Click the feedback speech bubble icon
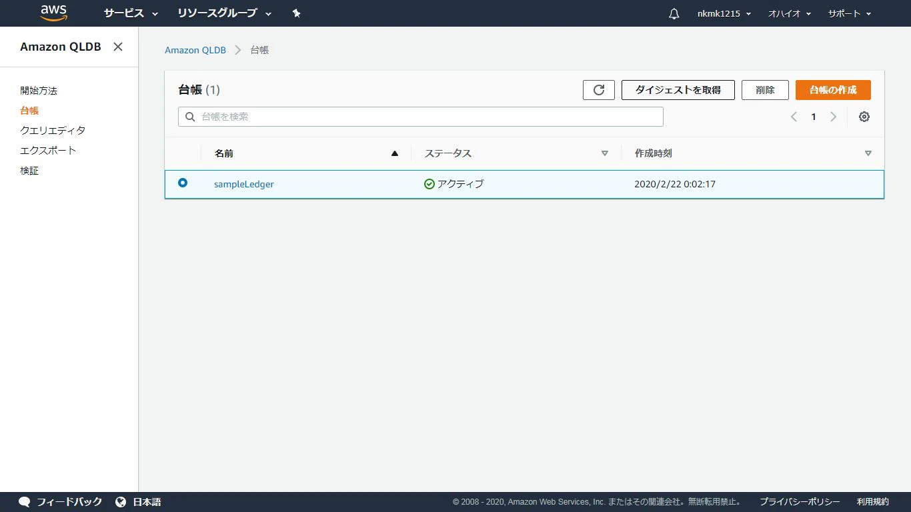This screenshot has height=512, width=911. (x=25, y=502)
